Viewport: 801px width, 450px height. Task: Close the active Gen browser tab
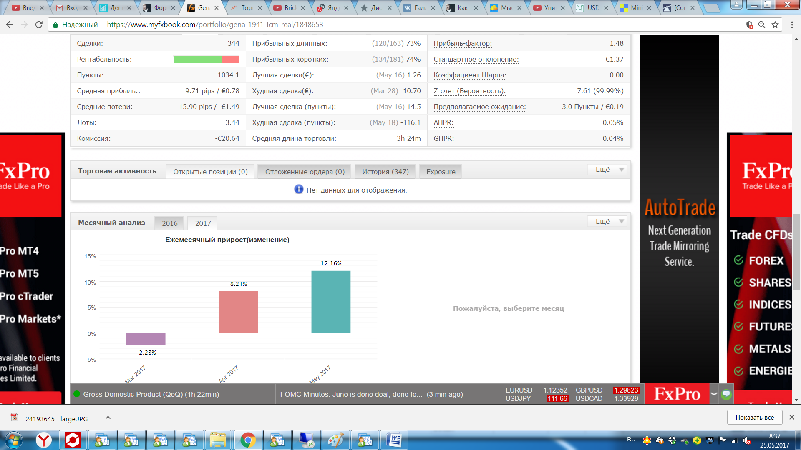point(217,7)
